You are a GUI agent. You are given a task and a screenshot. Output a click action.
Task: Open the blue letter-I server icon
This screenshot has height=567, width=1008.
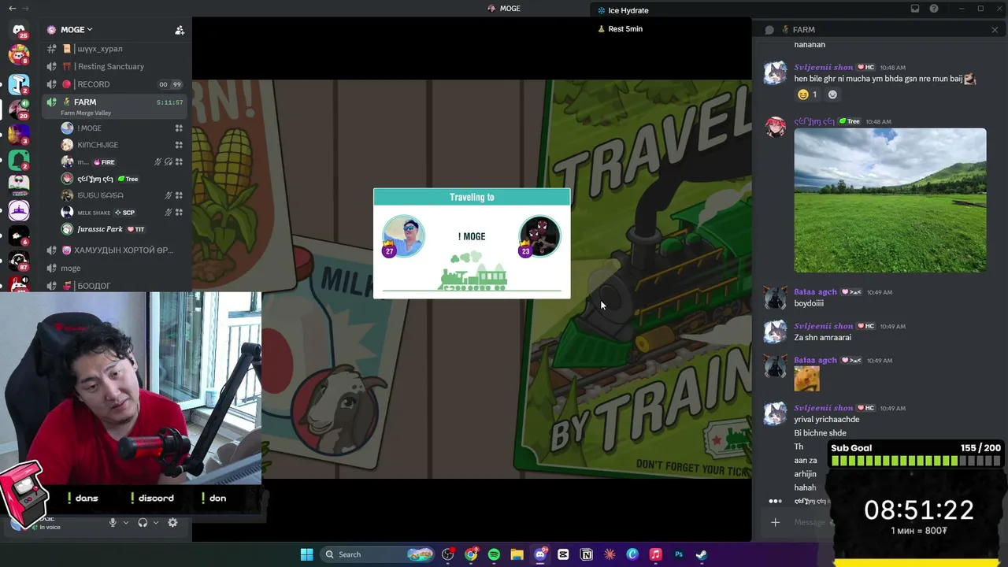pyautogui.click(x=19, y=83)
